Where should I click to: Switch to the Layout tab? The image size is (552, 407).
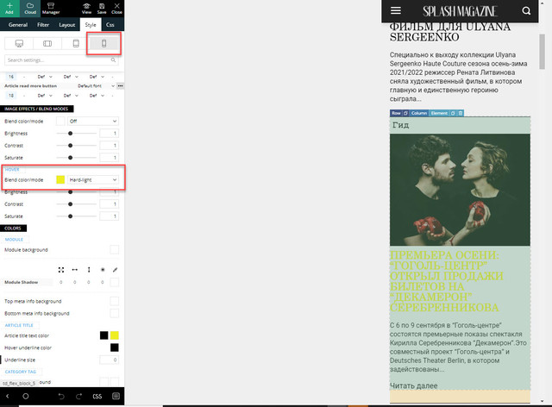pos(67,25)
